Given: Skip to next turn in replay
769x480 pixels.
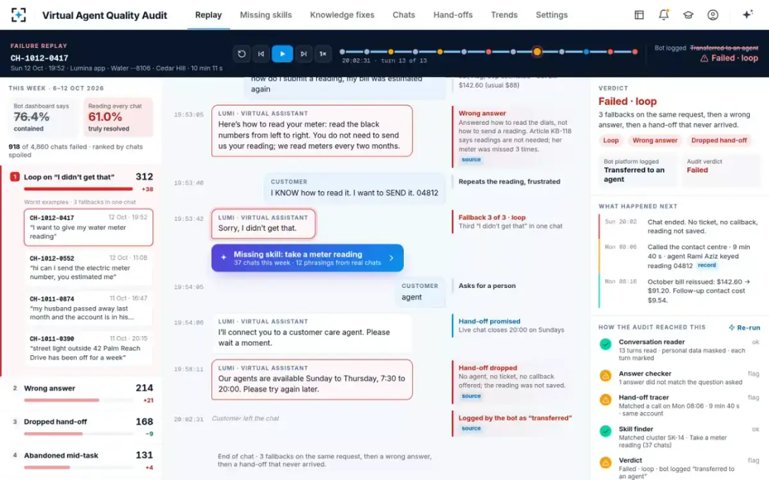Looking at the screenshot, I should pyautogui.click(x=304, y=54).
